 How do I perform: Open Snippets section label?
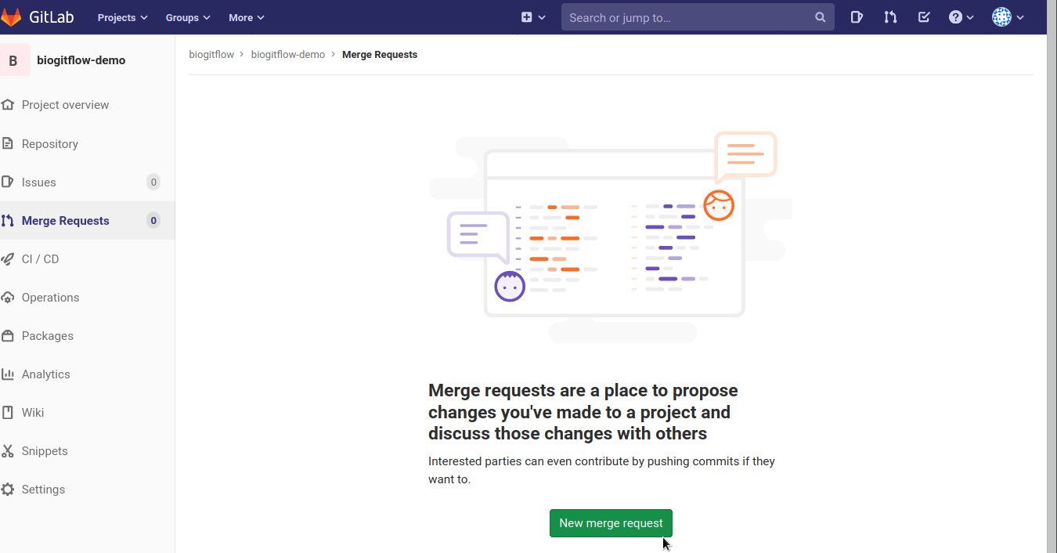pyautogui.click(x=45, y=451)
